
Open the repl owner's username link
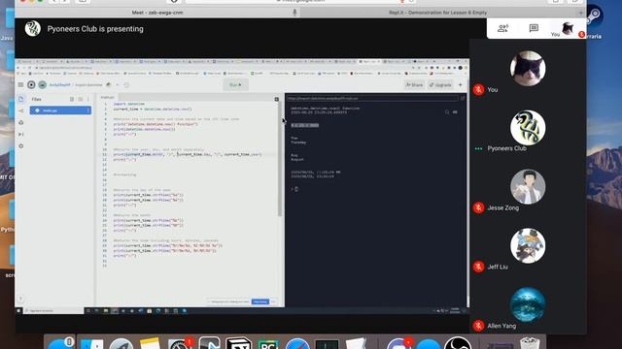click(x=60, y=84)
